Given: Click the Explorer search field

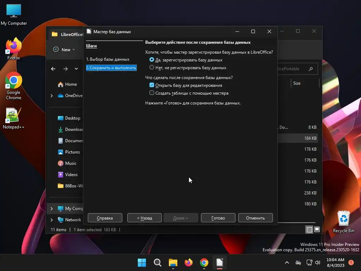Looking at the screenshot, I should pos(298,69).
